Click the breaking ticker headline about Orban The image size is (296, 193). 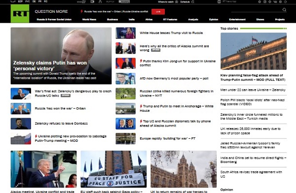pyautogui.click(x=116, y=11)
